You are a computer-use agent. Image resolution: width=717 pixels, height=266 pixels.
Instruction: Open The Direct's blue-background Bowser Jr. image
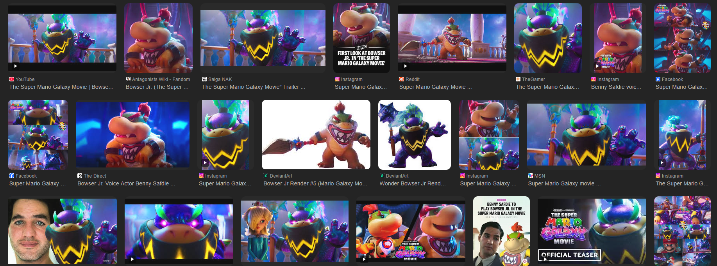pos(133,135)
